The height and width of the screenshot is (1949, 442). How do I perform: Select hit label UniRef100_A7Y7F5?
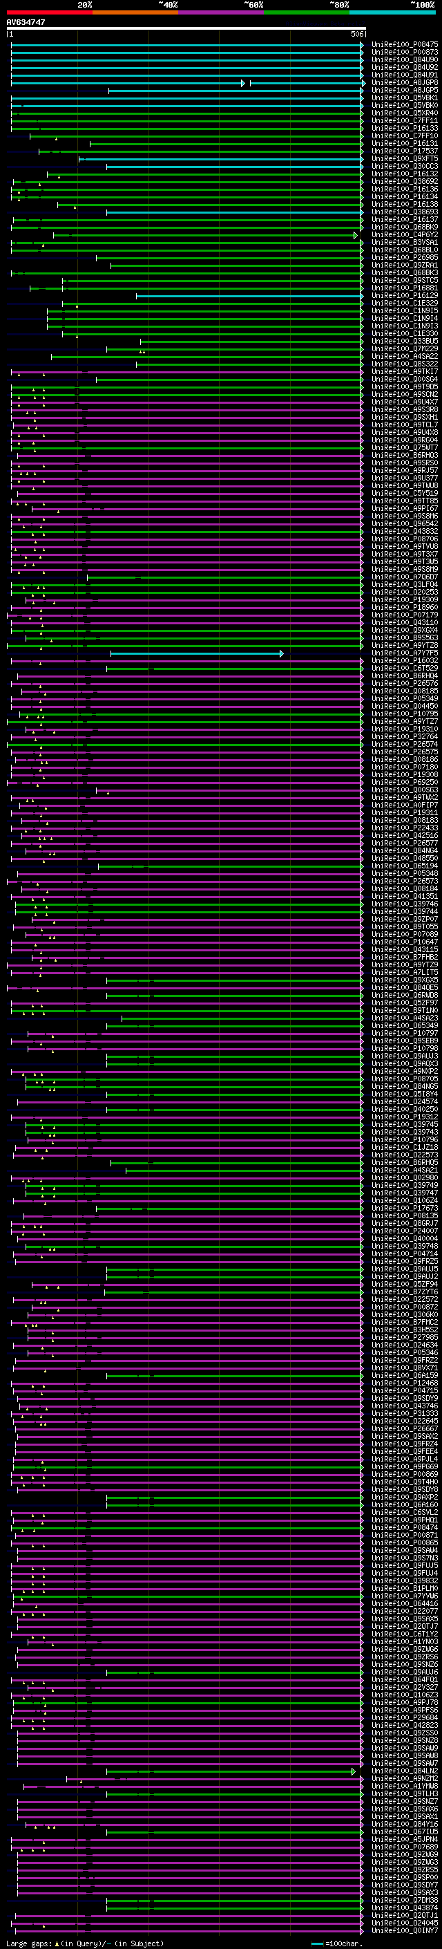[x=405, y=653]
